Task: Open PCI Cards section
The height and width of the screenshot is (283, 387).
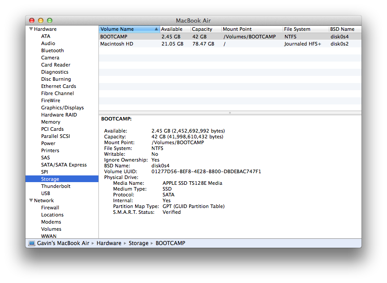Action: [x=52, y=129]
